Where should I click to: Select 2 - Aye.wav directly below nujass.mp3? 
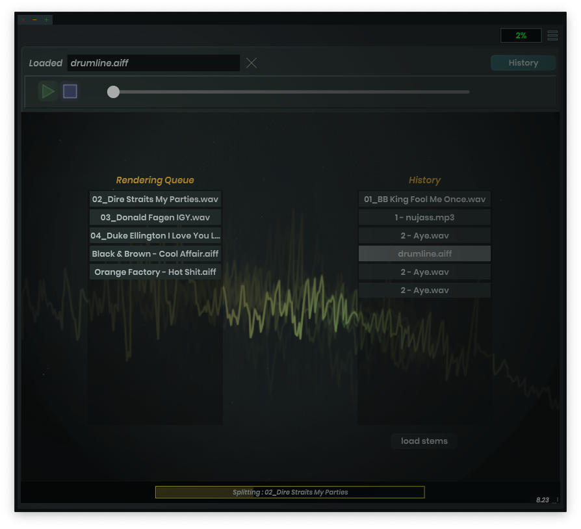pyautogui.click(x=424, y=236)
